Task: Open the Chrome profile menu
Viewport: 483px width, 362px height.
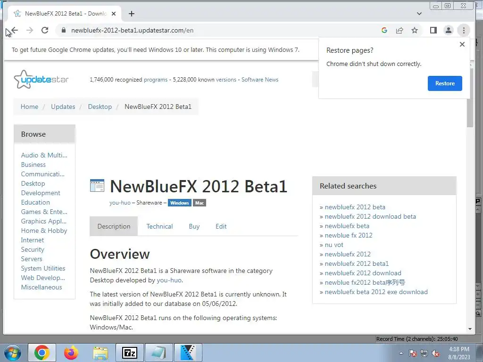Action: pos(449,30)
